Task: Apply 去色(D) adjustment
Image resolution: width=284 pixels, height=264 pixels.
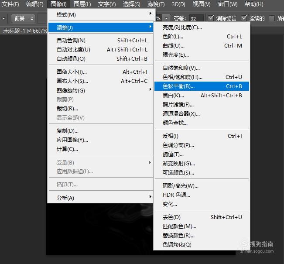Action: [x=202, y=217]
